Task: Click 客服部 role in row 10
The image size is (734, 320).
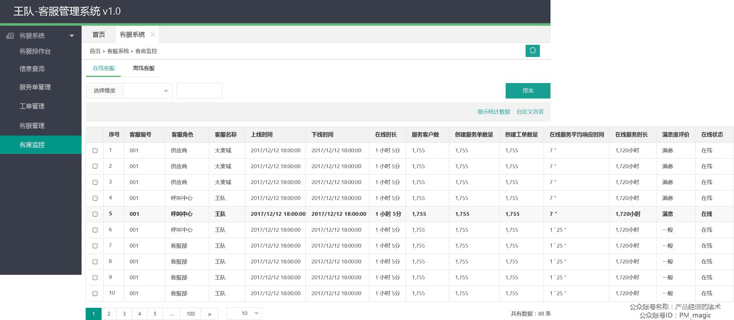Action: pos(179,294)
